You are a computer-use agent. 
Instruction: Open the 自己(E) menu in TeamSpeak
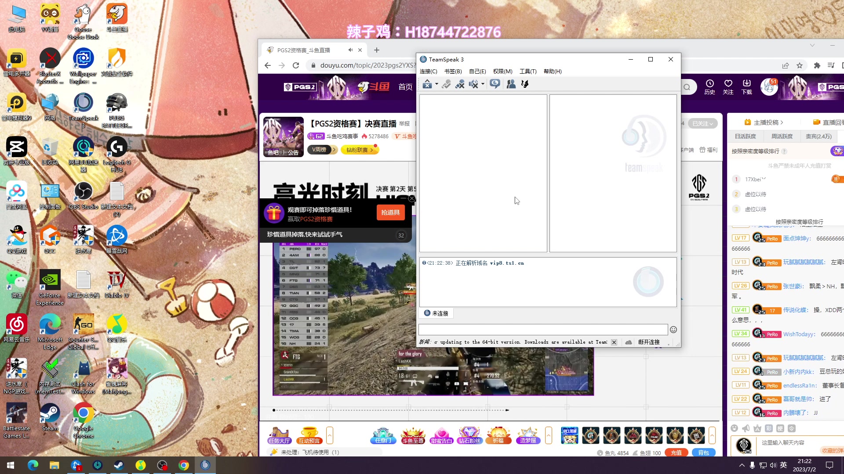477,71
